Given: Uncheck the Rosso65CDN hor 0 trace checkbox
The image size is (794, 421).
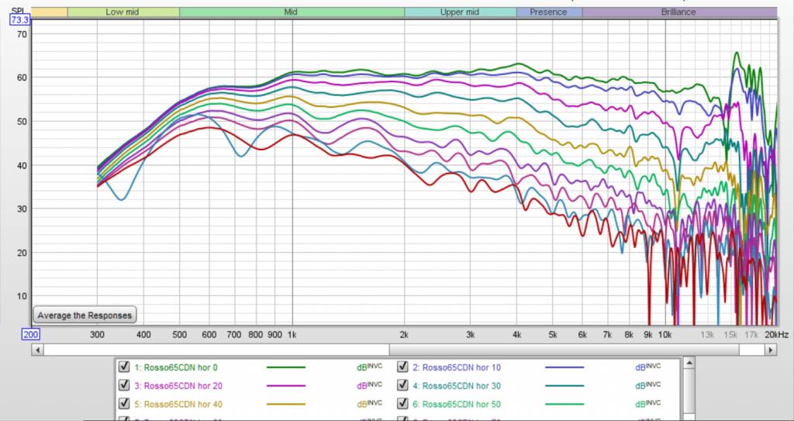Looking at the screenshot, I should (123, 367).
